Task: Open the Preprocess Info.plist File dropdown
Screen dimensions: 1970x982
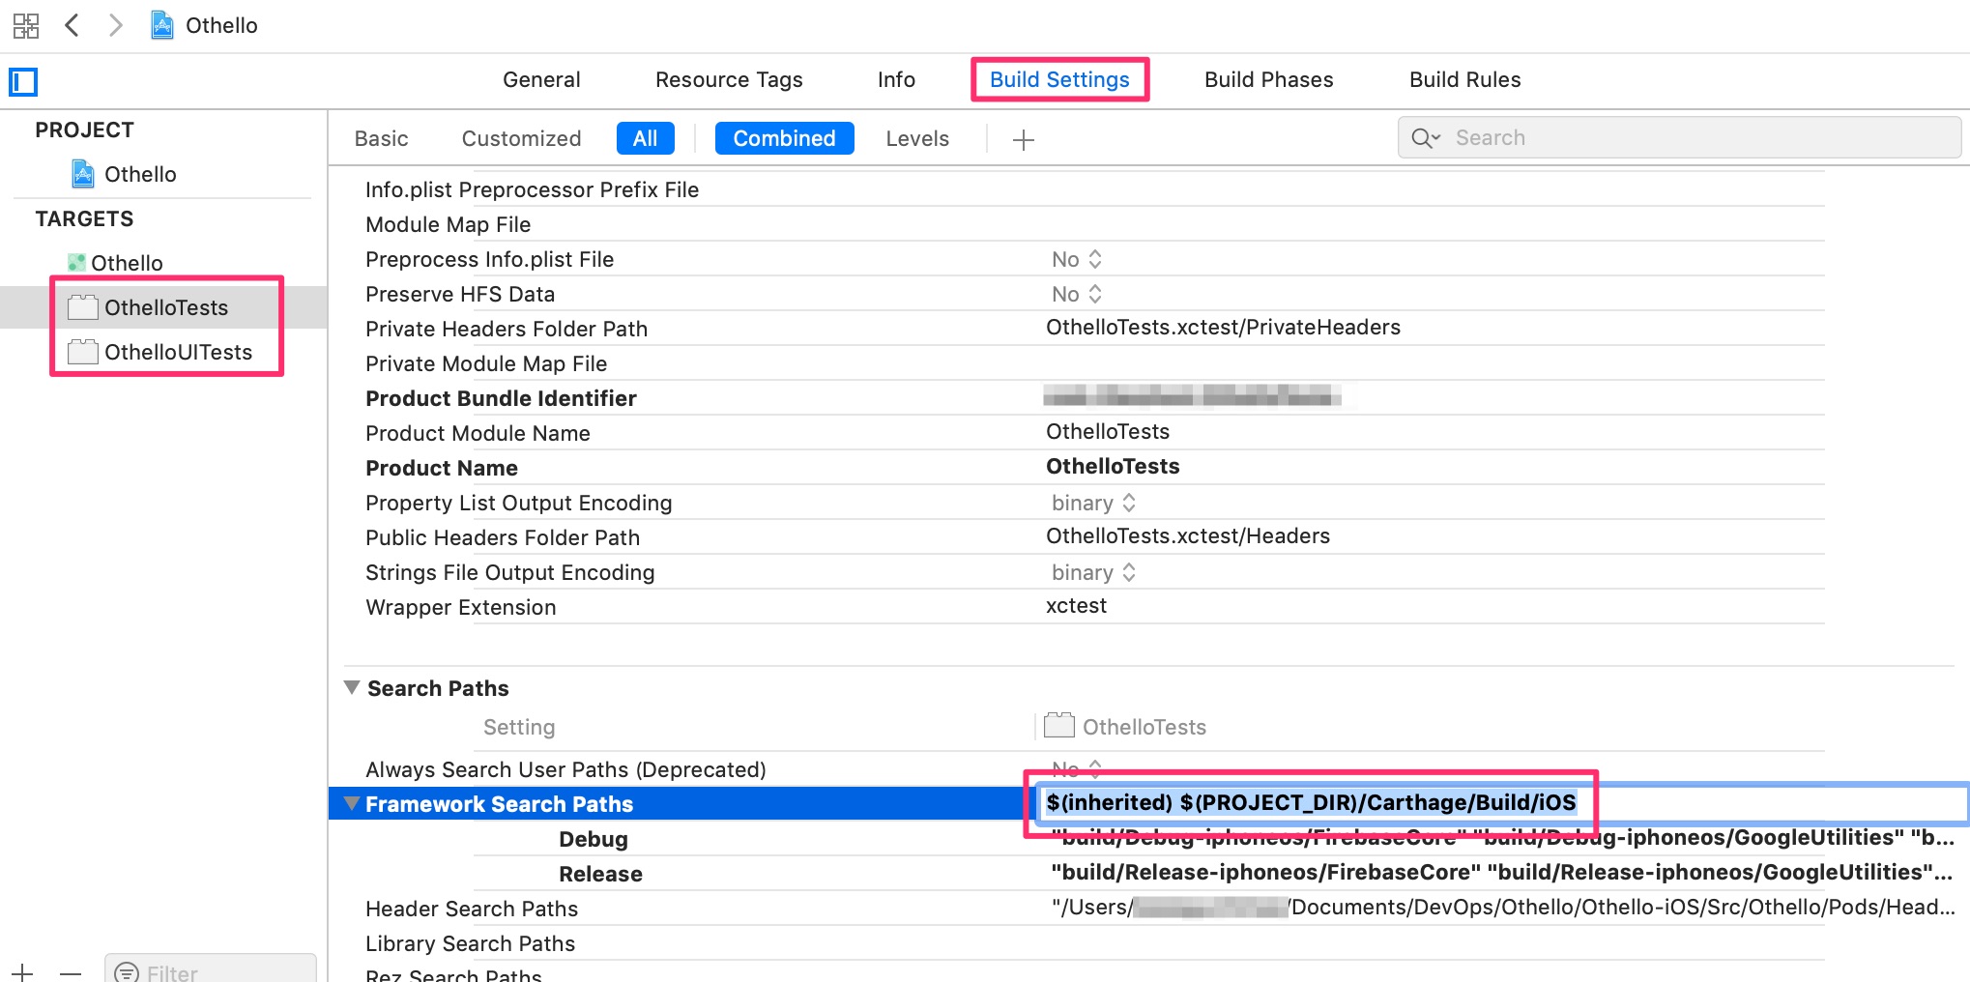Action: 1094,258
